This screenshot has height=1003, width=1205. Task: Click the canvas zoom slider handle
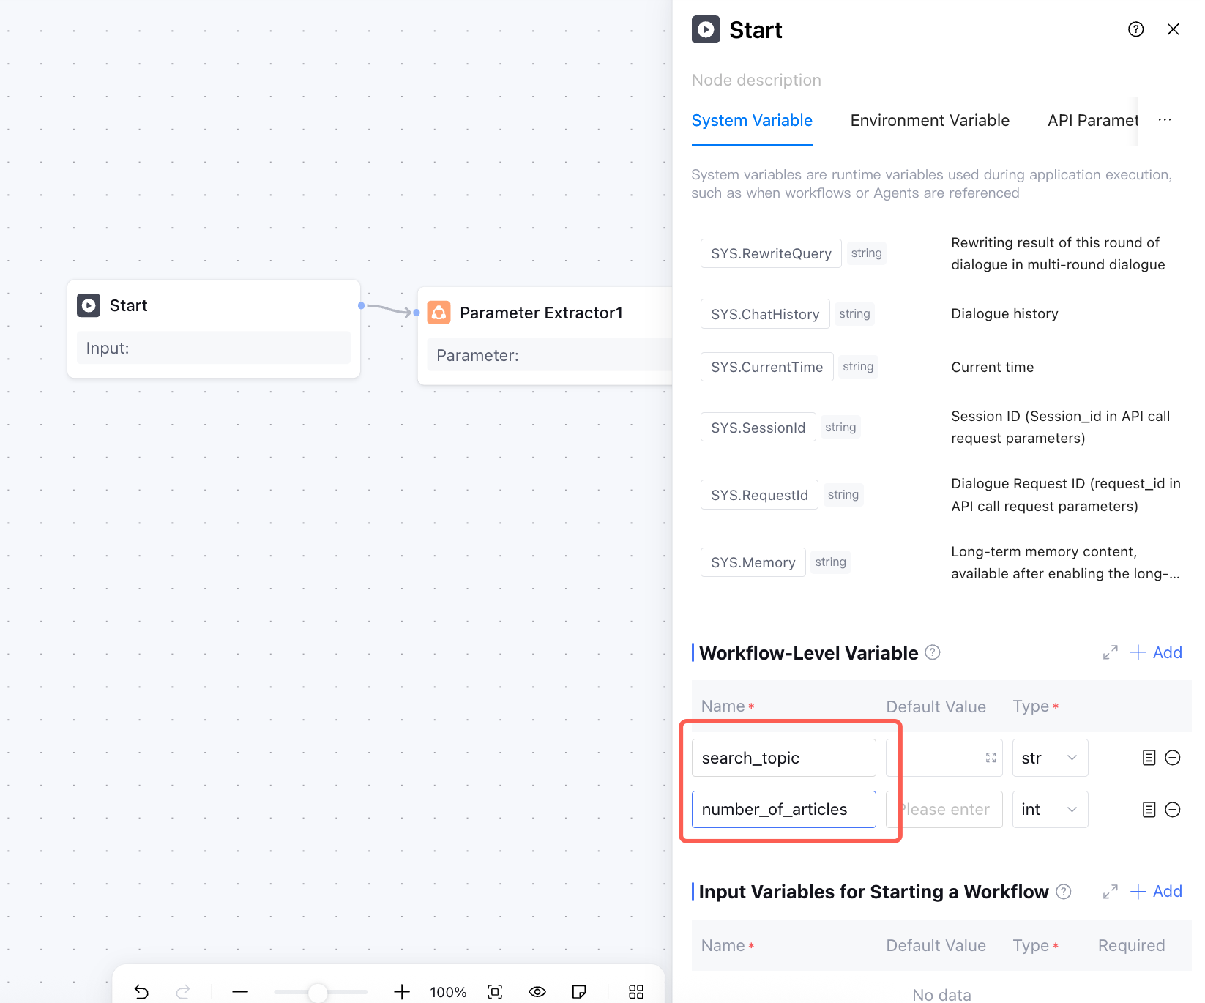(318, 992)
